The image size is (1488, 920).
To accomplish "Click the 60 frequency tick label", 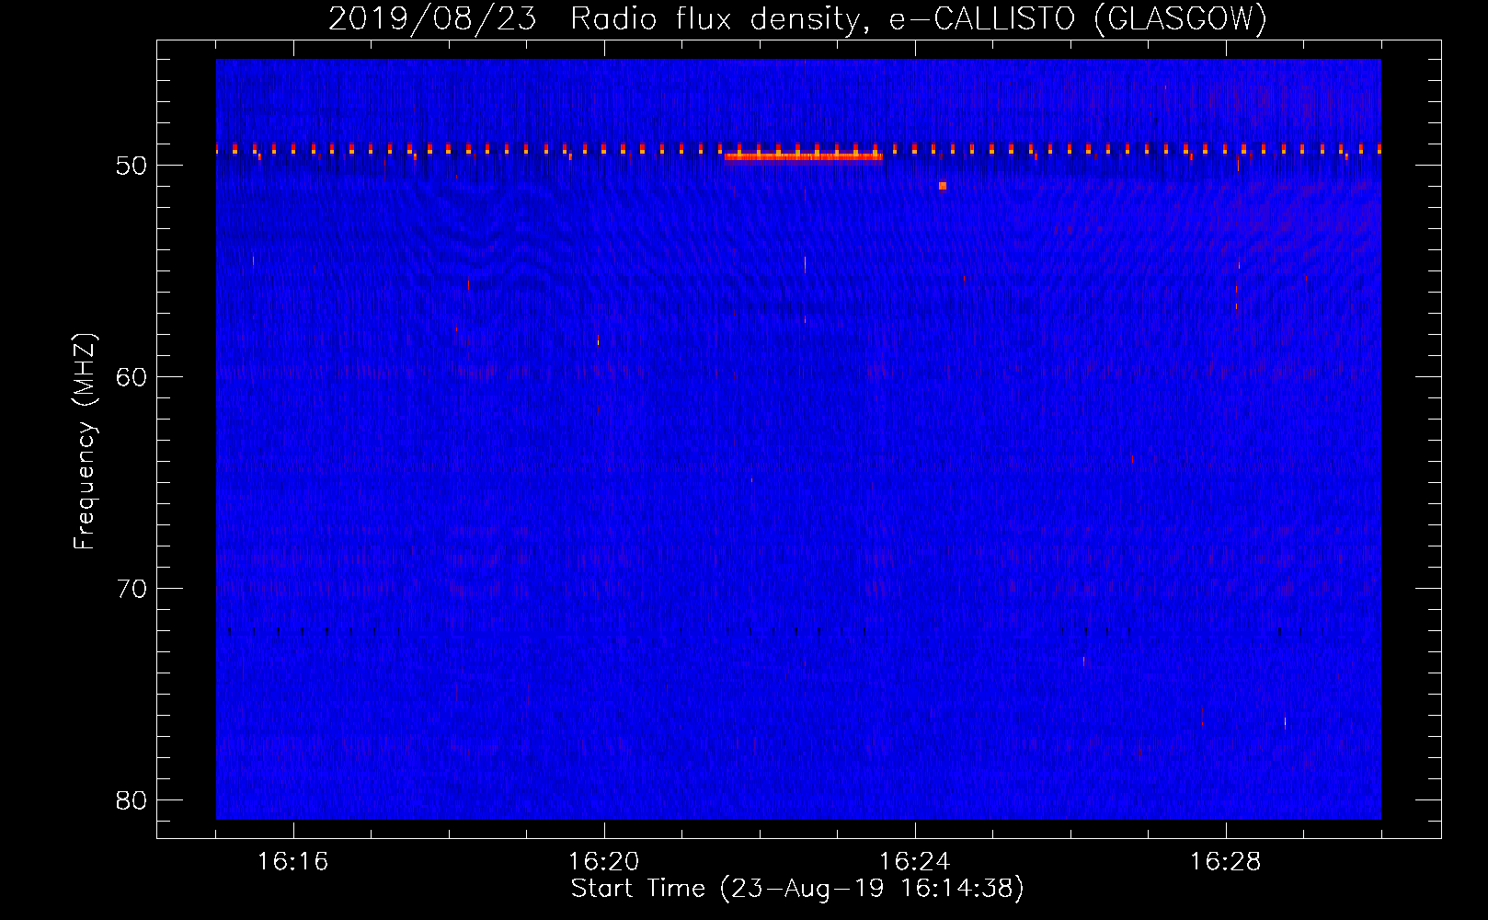I will pos(132,377).
